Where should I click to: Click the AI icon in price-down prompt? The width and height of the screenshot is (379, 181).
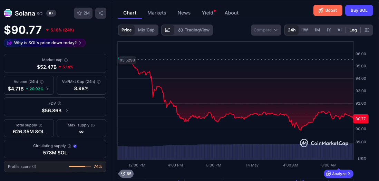9,43
